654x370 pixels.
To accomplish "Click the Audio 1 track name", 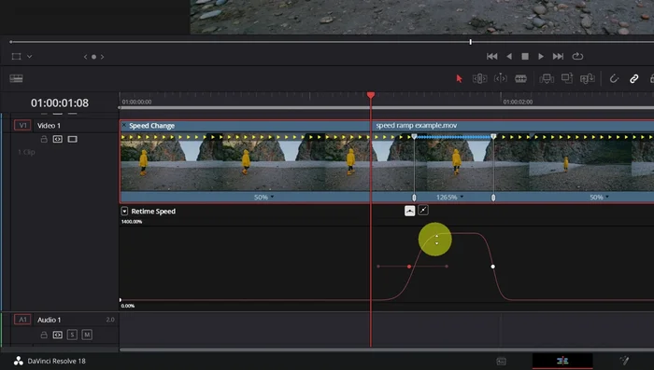I will (x=50, y=320).
